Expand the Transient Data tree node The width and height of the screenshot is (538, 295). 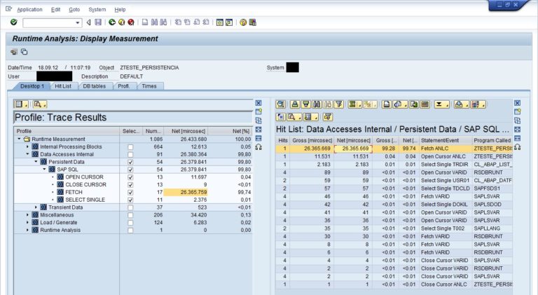(36, 207)
